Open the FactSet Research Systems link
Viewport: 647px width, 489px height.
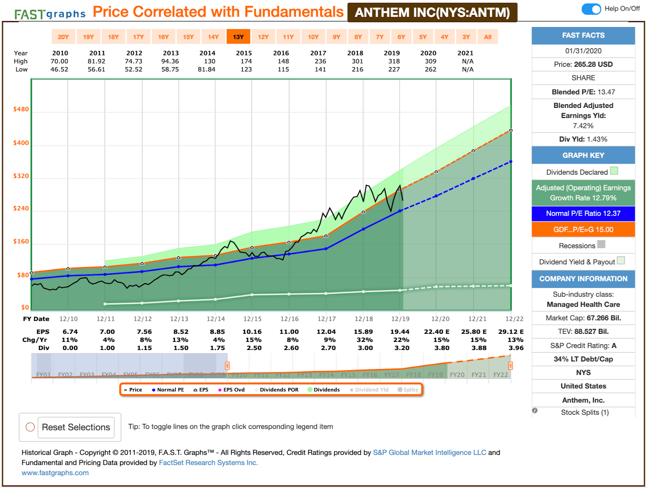click(208, 462)
